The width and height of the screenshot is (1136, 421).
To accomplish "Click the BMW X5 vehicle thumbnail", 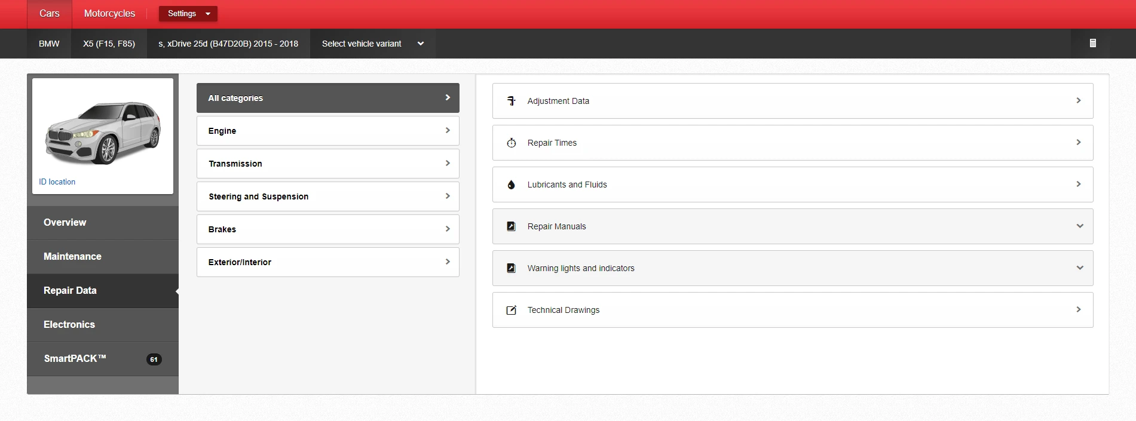I will pyautogui.click(x=103, y=131).
